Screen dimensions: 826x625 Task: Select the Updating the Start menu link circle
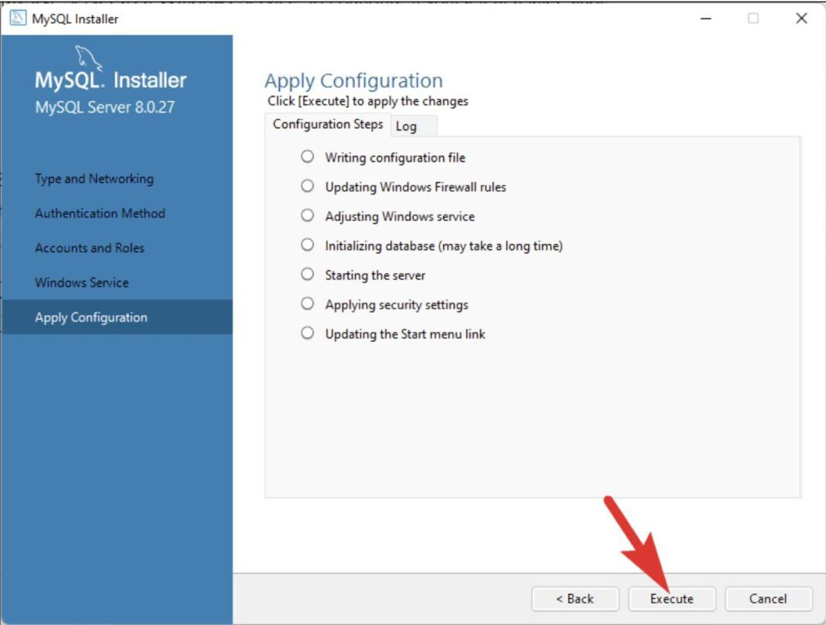[308, 333]
